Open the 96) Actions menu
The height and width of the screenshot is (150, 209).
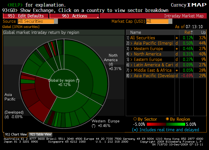[74, 16]
